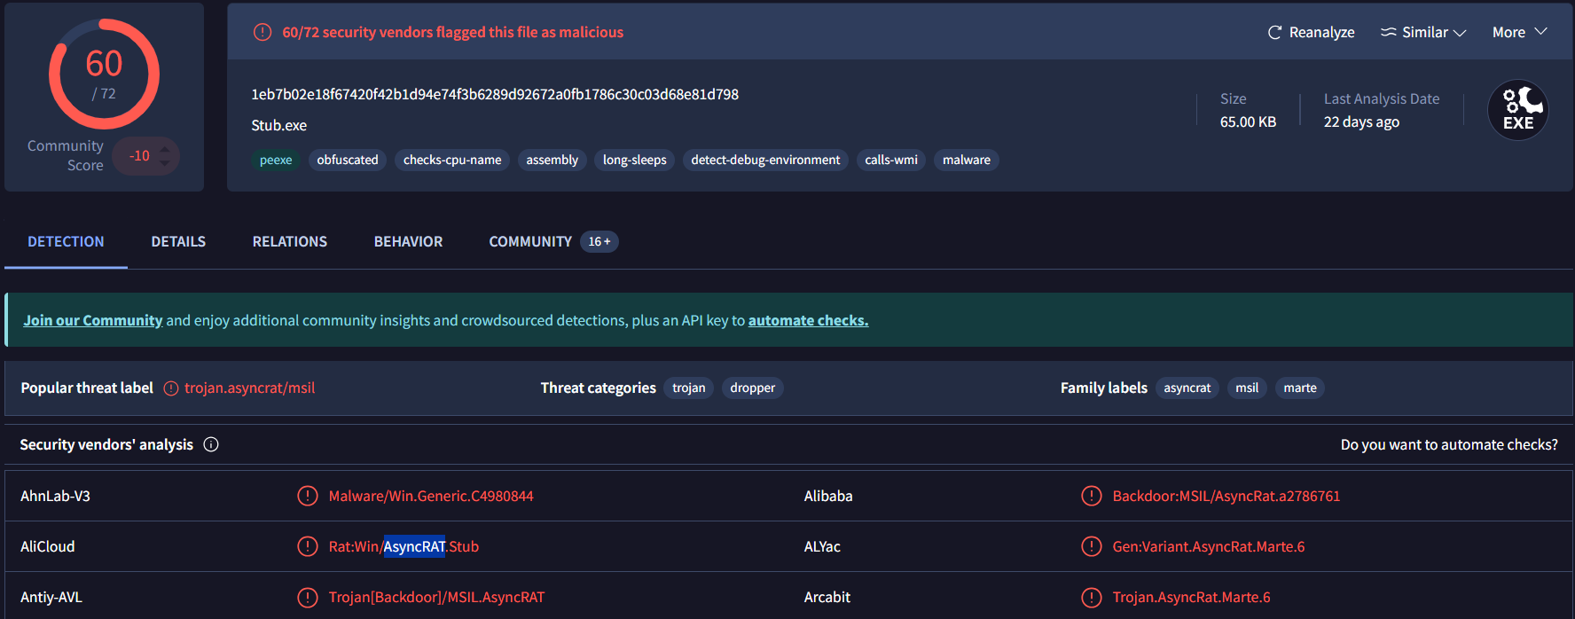Click the AhnLab-V3 vendor name
Image resolution: width=1575 pixels, height=619 pixels.
pyautogui.click(x=55, y=496)
